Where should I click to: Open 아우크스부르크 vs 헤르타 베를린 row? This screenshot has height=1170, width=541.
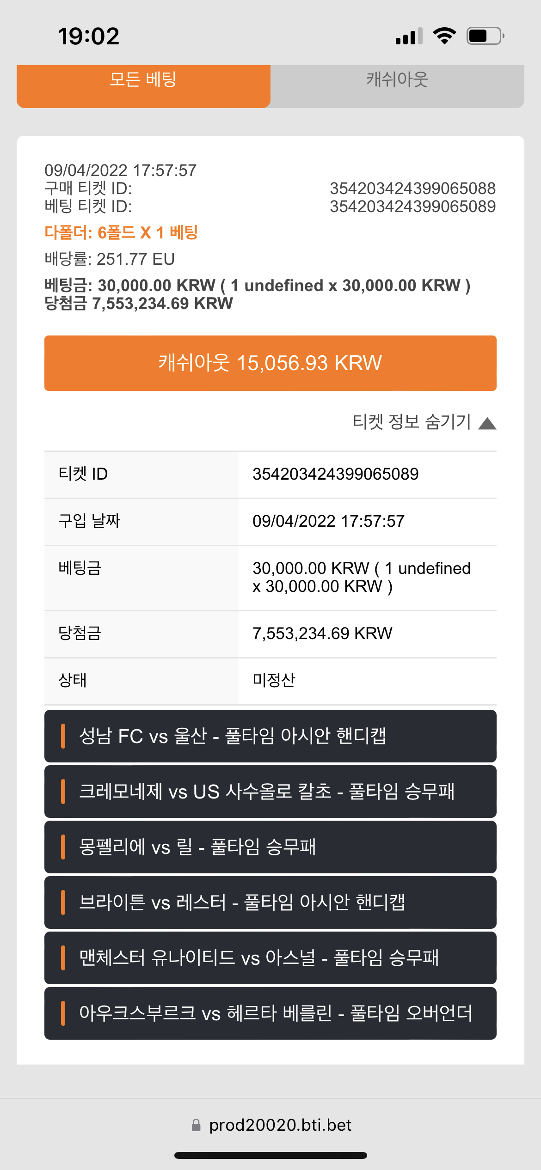(x=270, y=1013)
